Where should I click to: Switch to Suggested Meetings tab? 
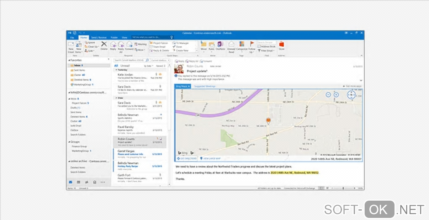(x=205, y=86)
